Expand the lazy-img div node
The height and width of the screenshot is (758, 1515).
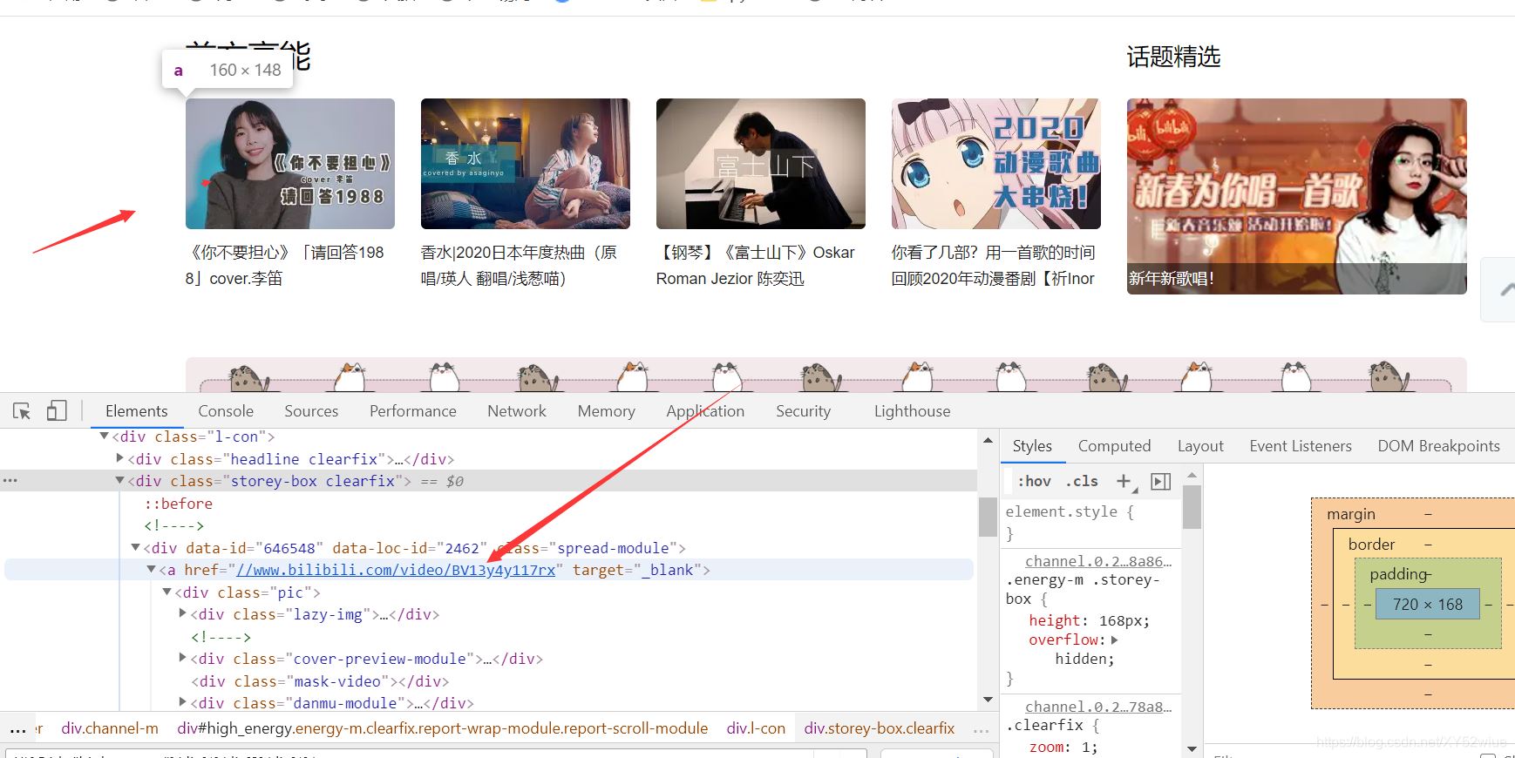(x=183, y=613)
